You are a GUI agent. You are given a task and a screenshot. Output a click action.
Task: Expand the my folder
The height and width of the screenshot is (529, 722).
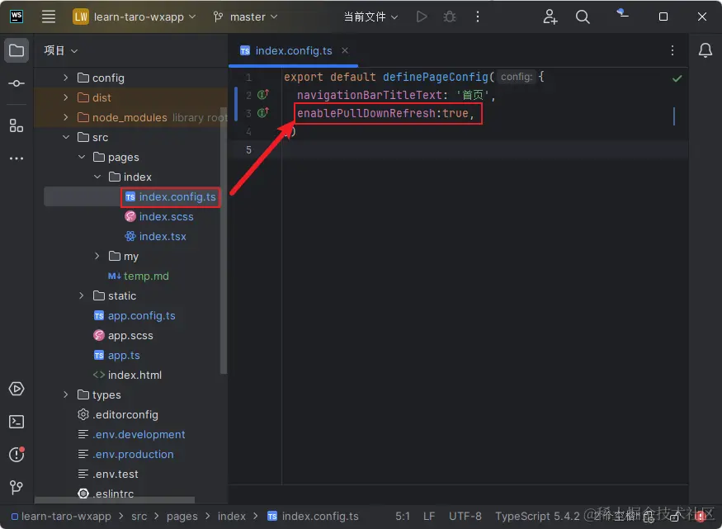97,256
